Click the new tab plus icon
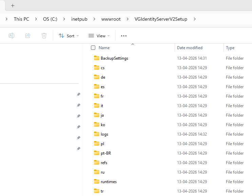This screenshot has height=196, width=252. (x=13, y=6)
